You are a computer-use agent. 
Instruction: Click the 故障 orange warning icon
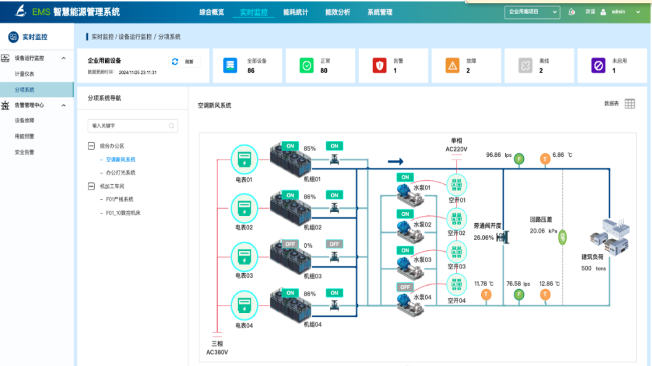[452, 65]
